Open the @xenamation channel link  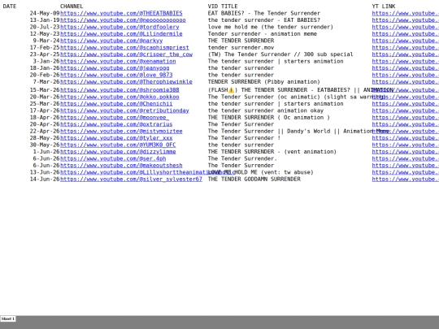118,61
